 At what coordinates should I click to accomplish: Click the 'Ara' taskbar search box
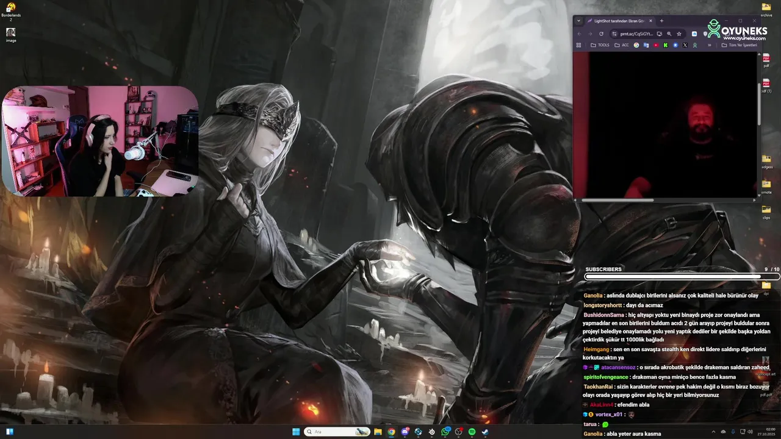tap(337, 432)
